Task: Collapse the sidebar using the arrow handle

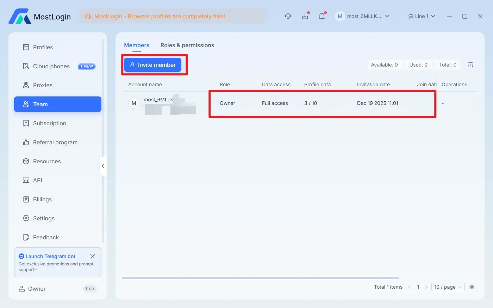Action: point(103,166)
